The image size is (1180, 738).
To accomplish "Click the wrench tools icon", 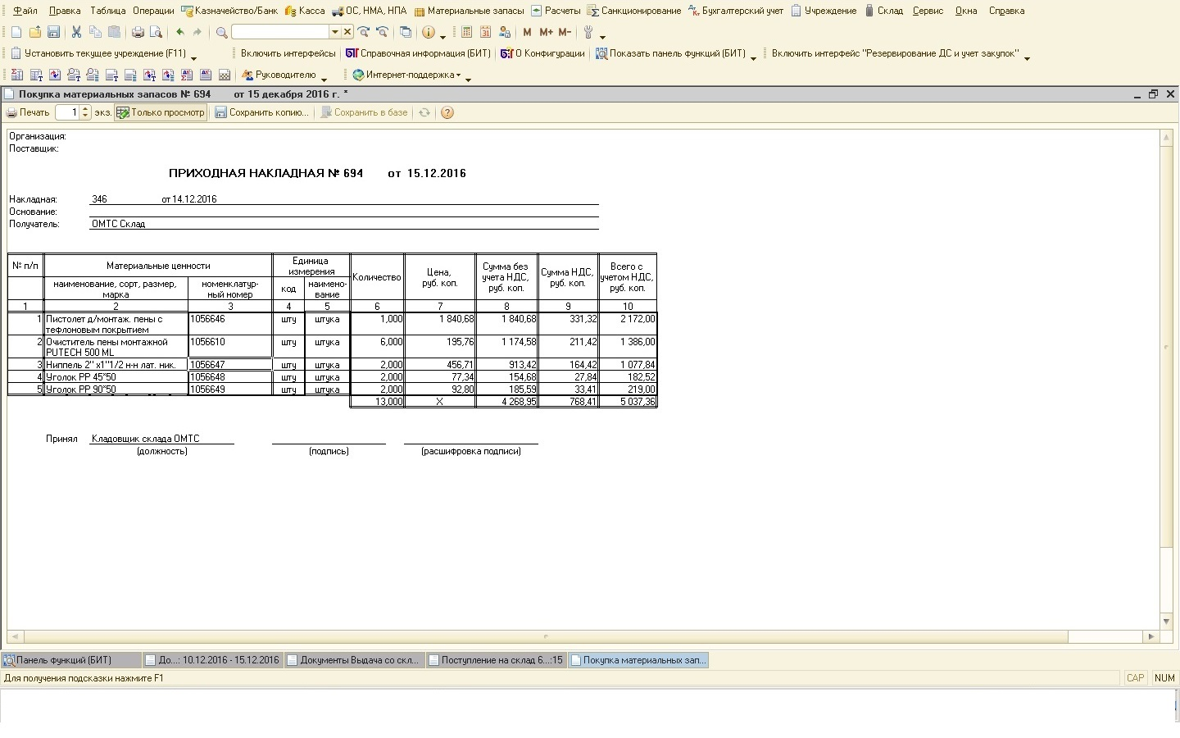I will pyautogui.click(x=588, y=32).
